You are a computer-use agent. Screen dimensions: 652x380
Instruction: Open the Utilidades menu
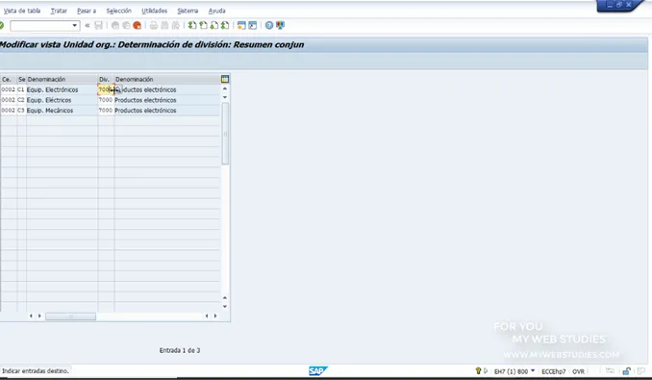tap(154, 11)
